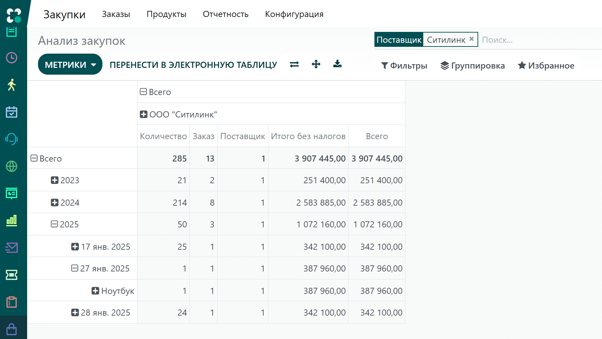Open the bar chart sidebar icon

12,221
